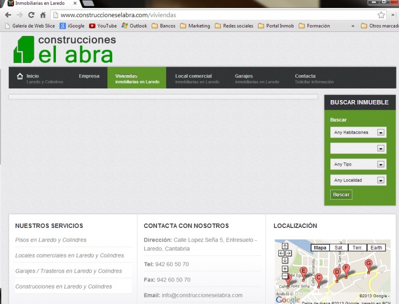Open the Marketing bookmarks folder
The height and width of the screenshot is (304, 399).
coord(195,26)
